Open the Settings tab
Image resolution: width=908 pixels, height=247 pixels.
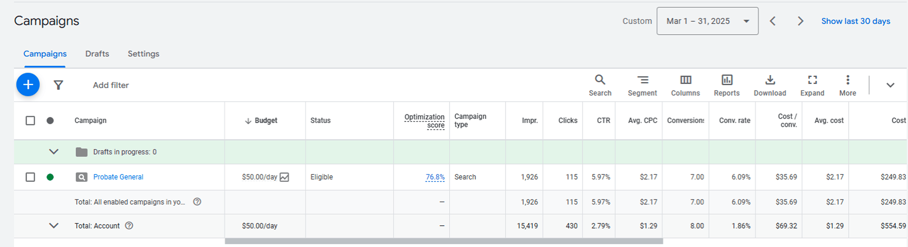(x=143, y=53)
